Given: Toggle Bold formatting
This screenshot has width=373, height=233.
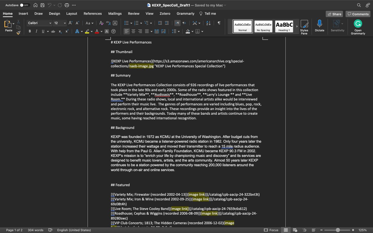Looking at the screenshot, I should 30,31.
